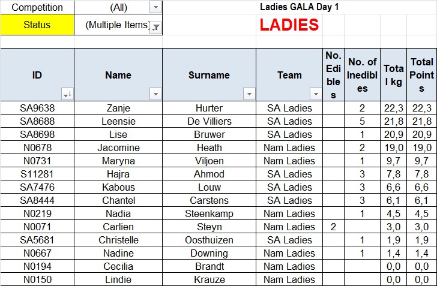437x286 pixels.
Task: Select the Nam Ladies cell for Krauze
Action: pos(289,279)
